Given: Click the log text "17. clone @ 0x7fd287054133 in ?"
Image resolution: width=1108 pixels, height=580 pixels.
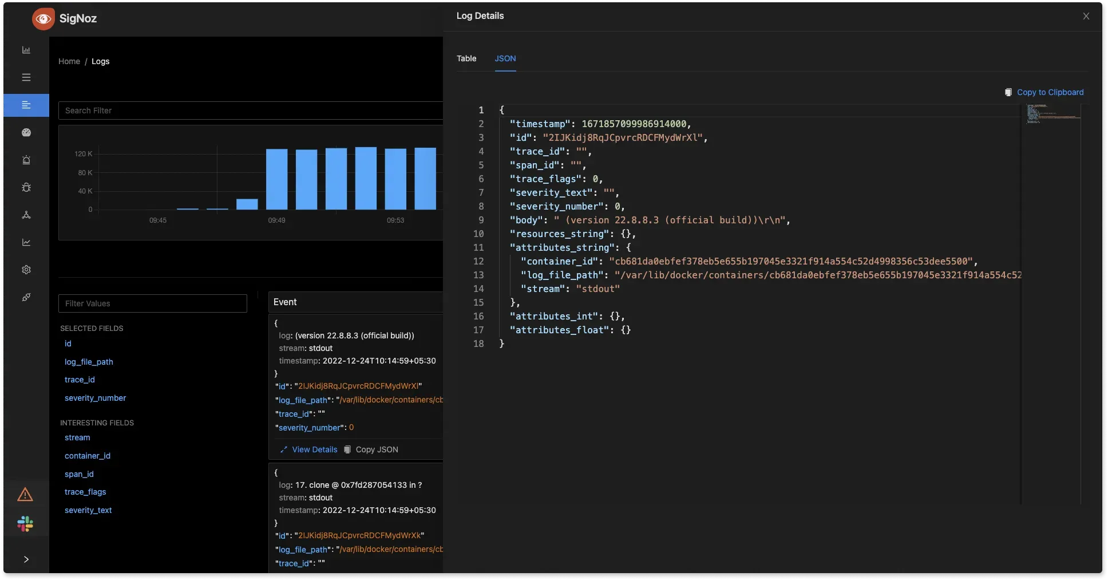Looking at the screenshot, I should (x=359, y=485).
